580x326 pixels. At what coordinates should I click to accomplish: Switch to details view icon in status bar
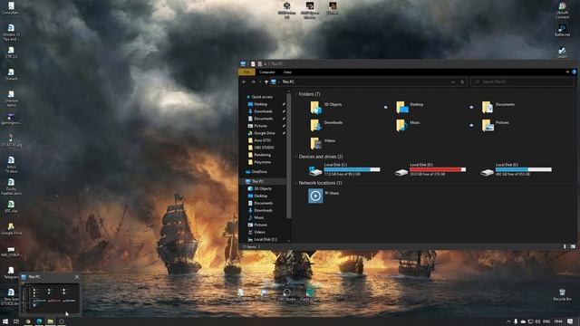tap(565, 246)
